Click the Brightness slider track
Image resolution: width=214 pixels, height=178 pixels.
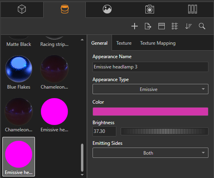tap(164, 131)
